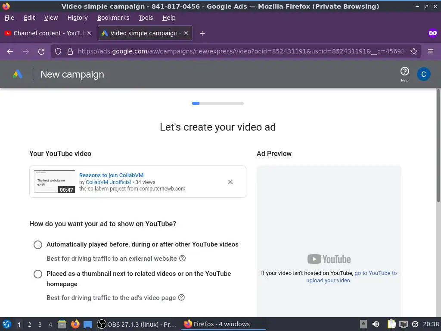Open a new tab with the plus button
This screenshot has width=441, height=331.
[x=202, y=34]
